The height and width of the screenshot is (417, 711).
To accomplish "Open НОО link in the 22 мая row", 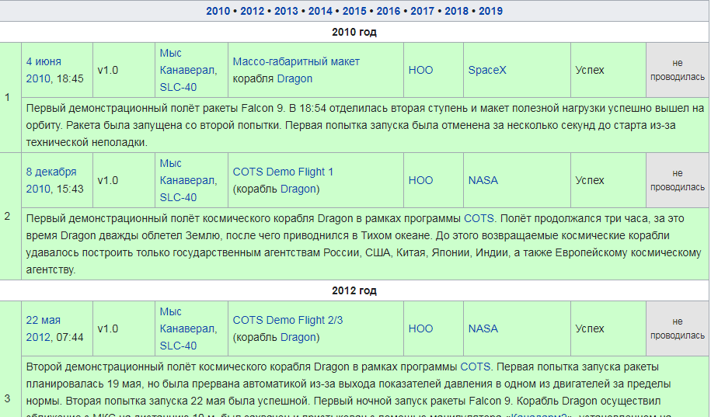I will coord(421,328).
